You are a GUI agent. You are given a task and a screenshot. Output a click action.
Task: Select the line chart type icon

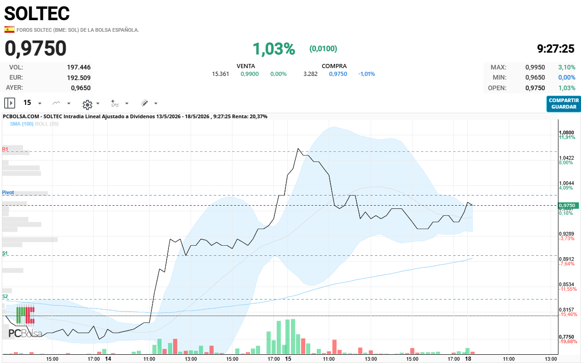(x=56, y=103)
